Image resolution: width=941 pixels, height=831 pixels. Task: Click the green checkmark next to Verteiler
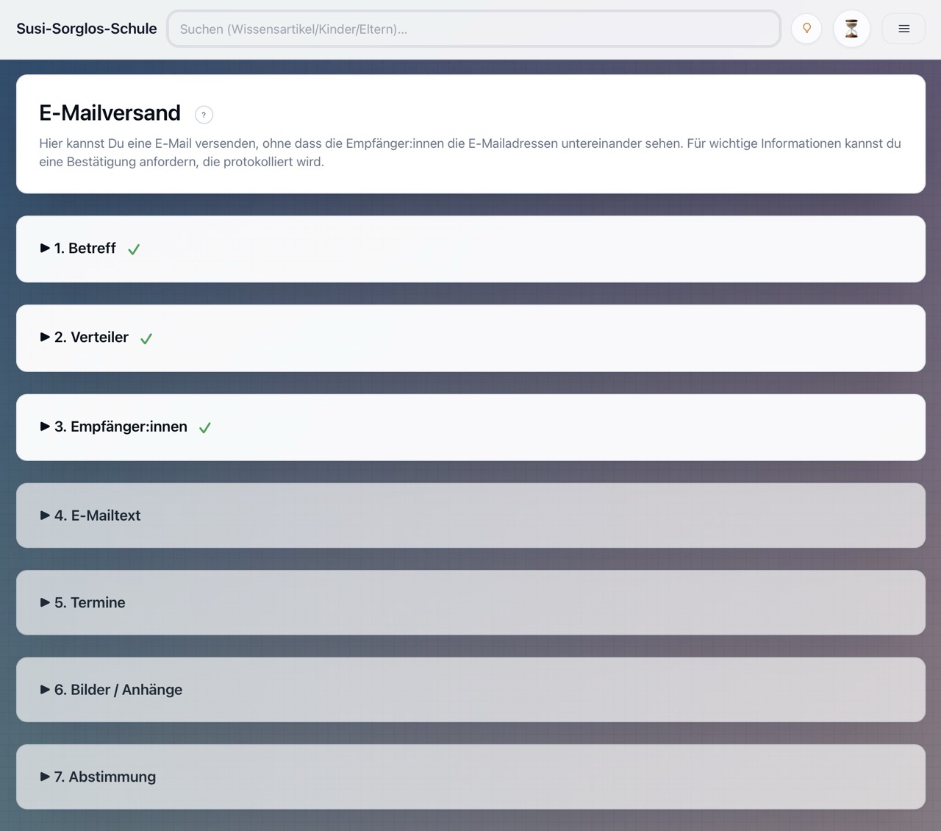(146, 338)
